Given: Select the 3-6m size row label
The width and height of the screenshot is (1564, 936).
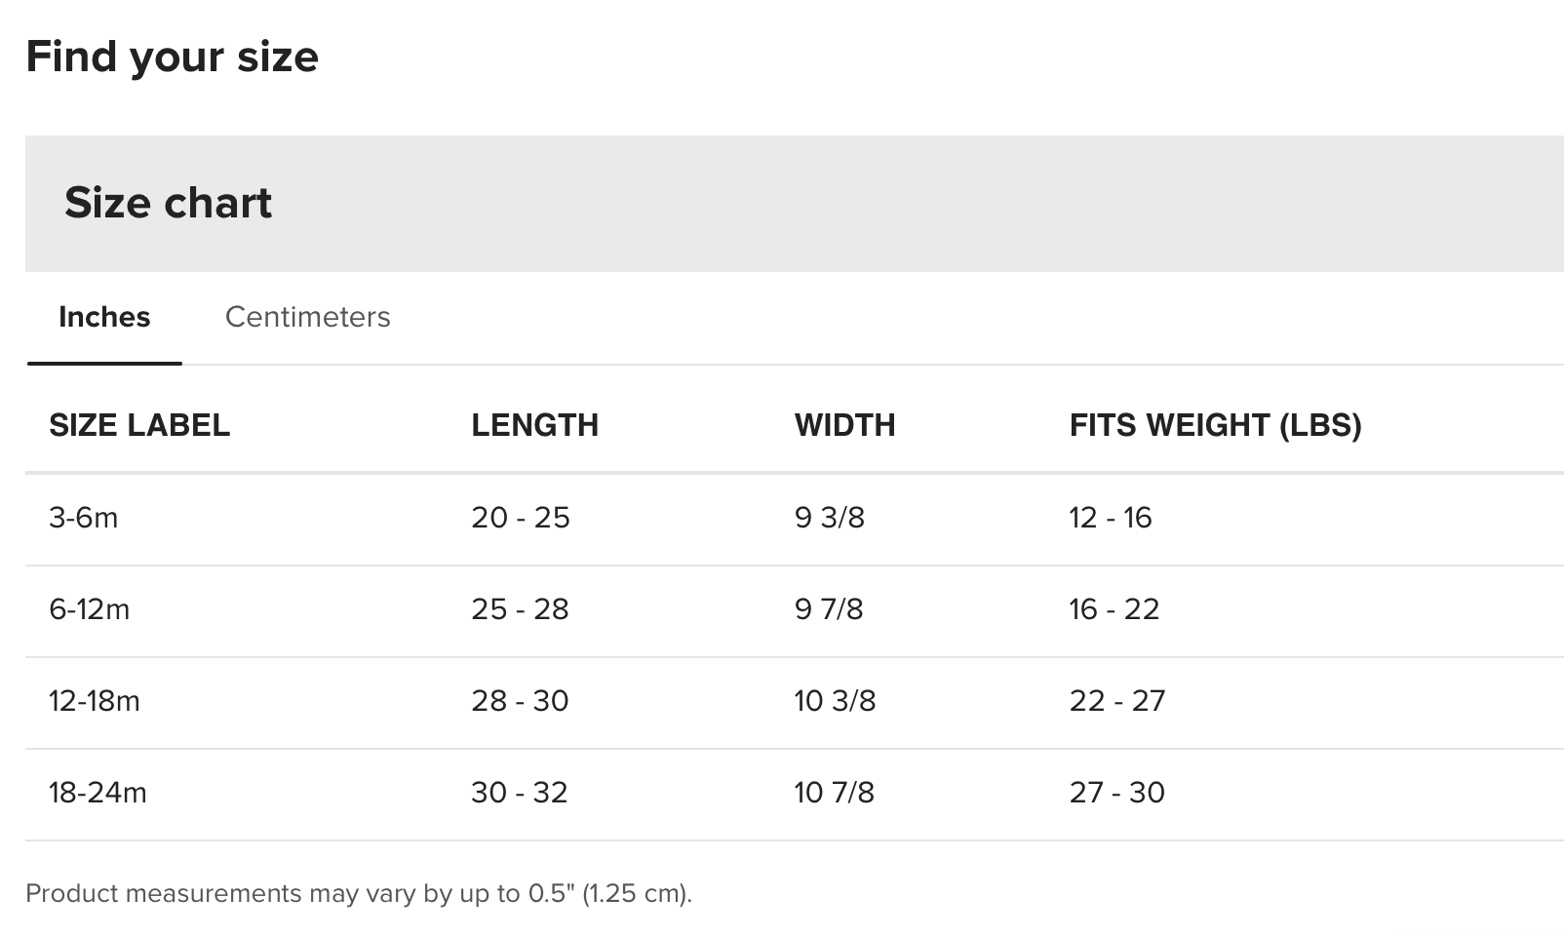Looking at the screenshot, I should tap(84, 518).
